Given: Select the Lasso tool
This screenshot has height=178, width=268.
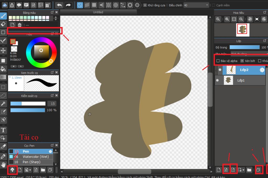Looking at the screenshot, I should pyautogui.click(x=3, y=95).
